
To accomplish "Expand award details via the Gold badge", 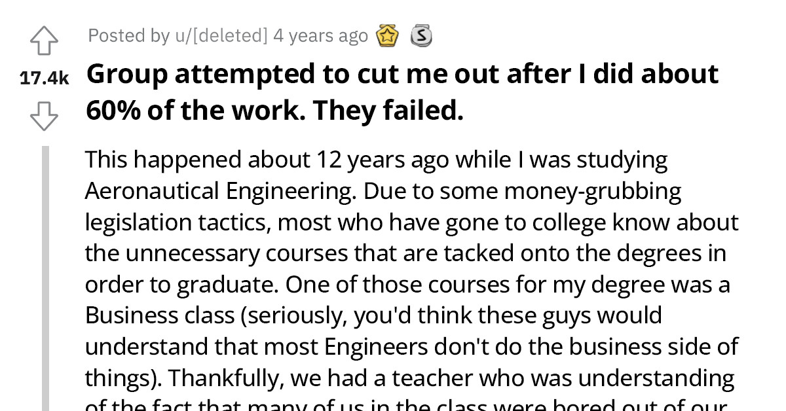I will tap(387, 36).
